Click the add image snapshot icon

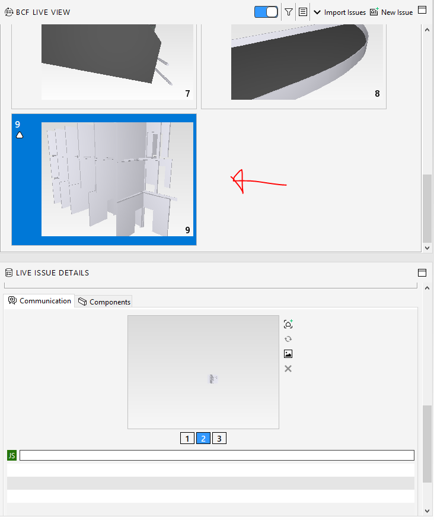288,354
